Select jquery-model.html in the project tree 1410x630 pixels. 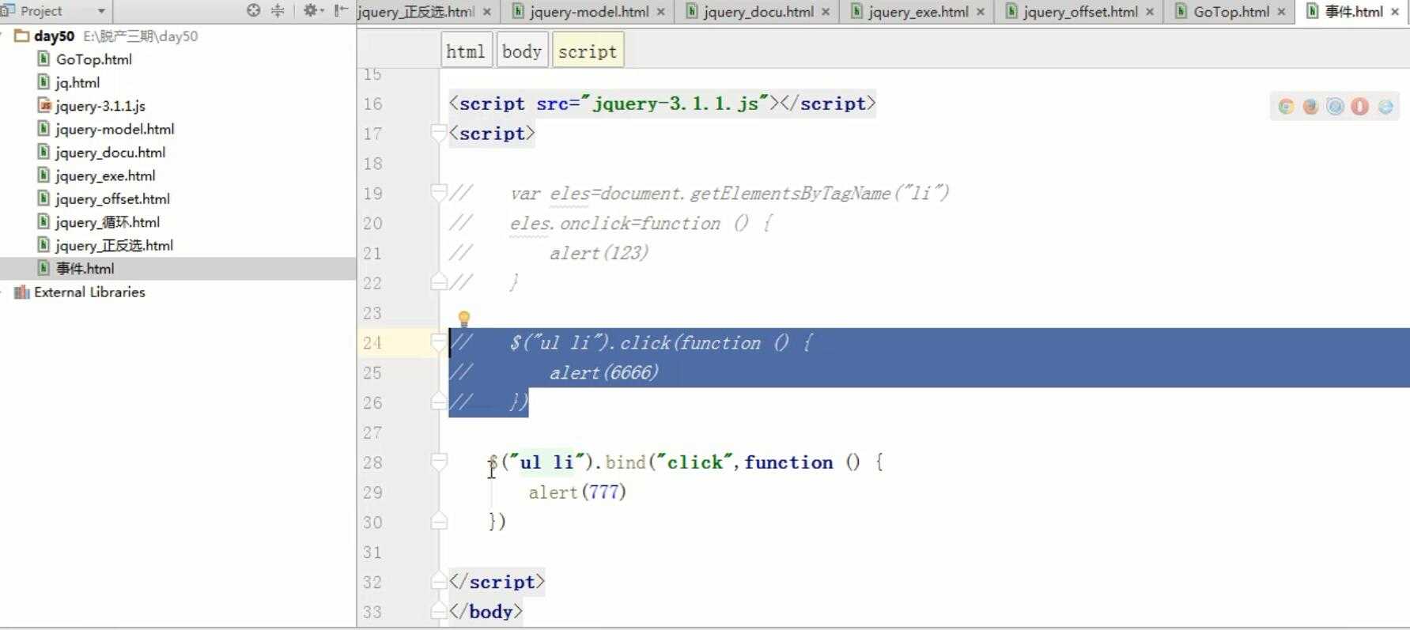pos(115,129)
